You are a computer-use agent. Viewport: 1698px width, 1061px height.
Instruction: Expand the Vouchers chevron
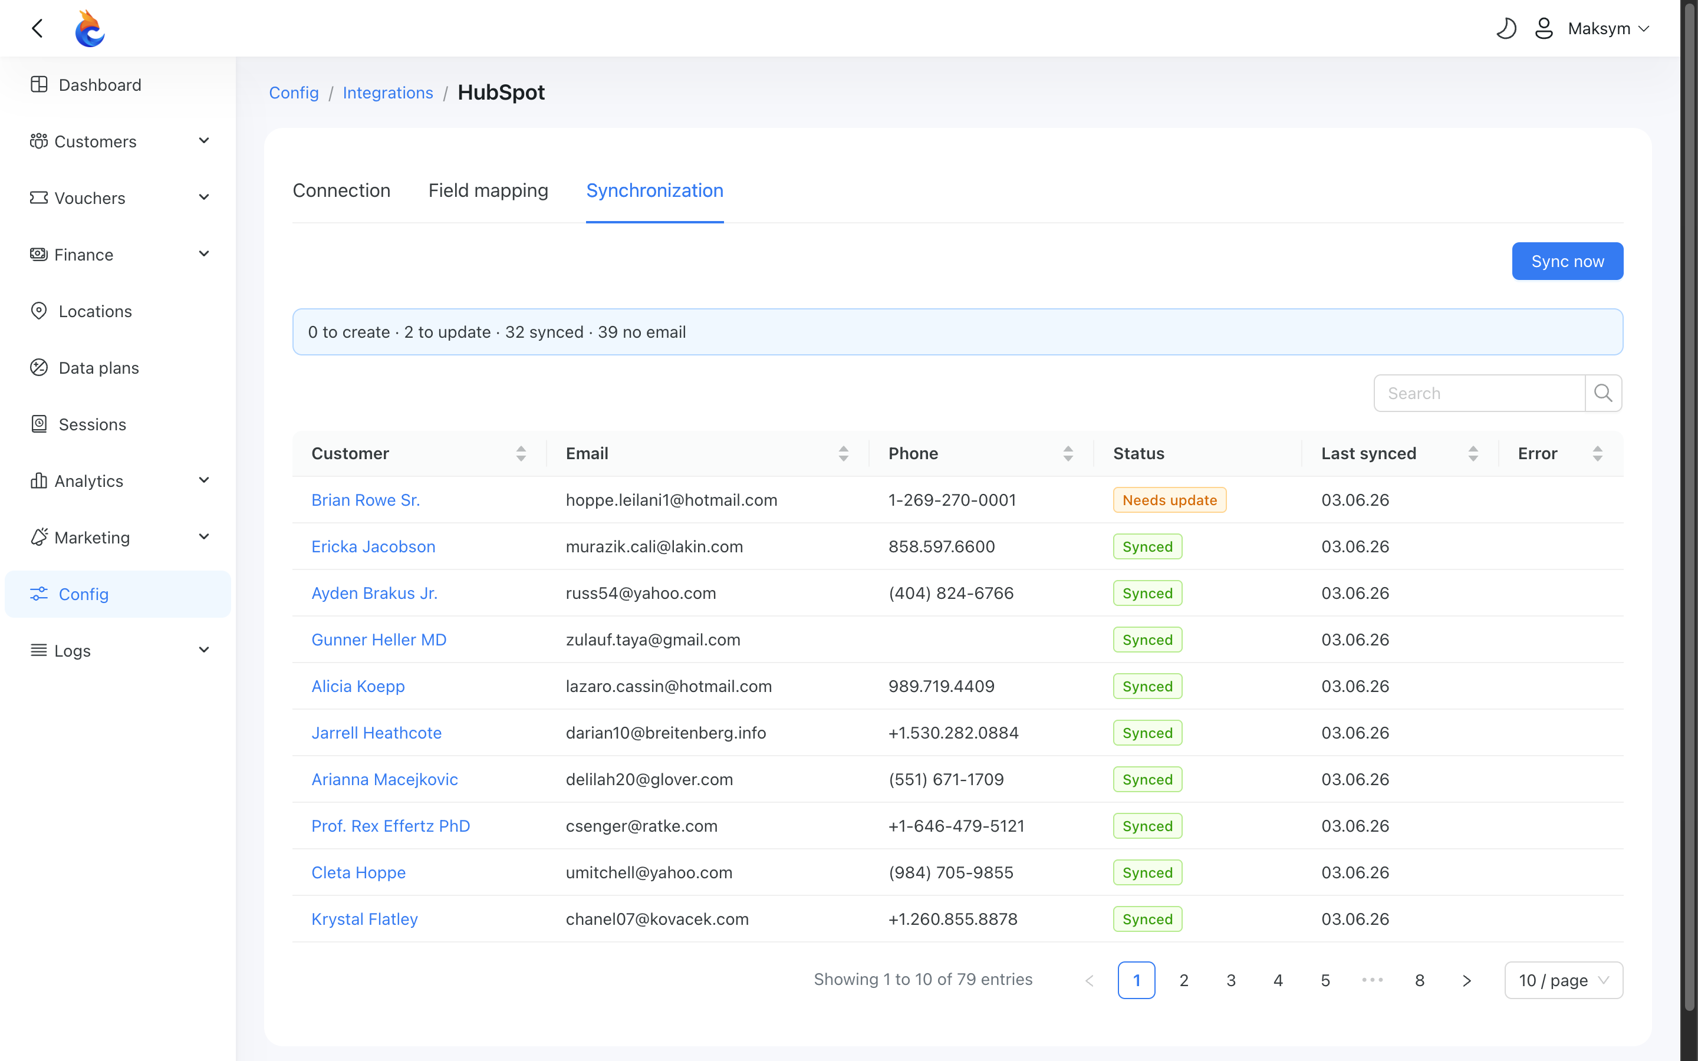pyautogui.click(x=204, y=198)
